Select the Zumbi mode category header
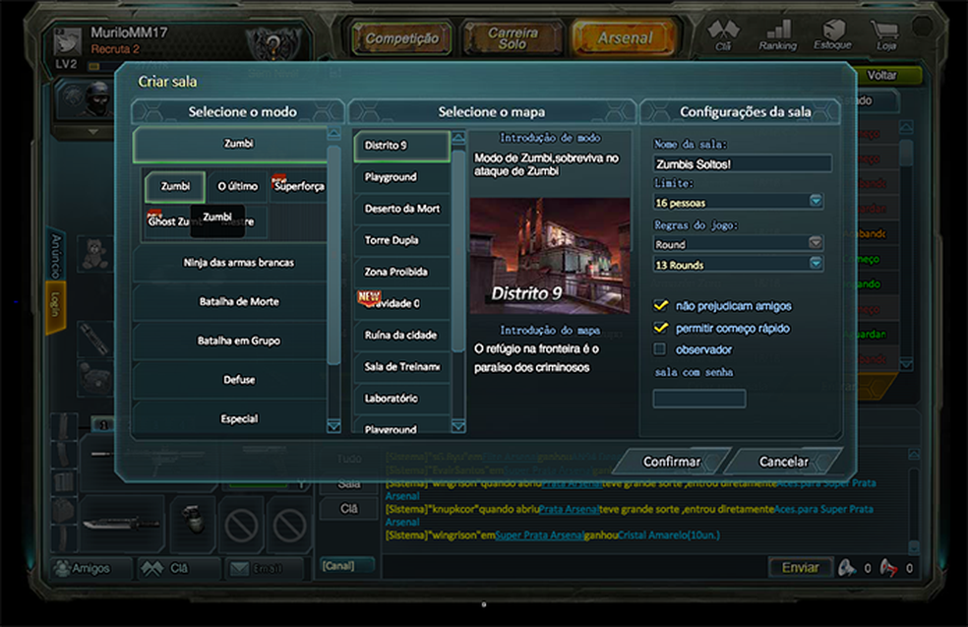 pyautogui.click(x=230, y=144)
